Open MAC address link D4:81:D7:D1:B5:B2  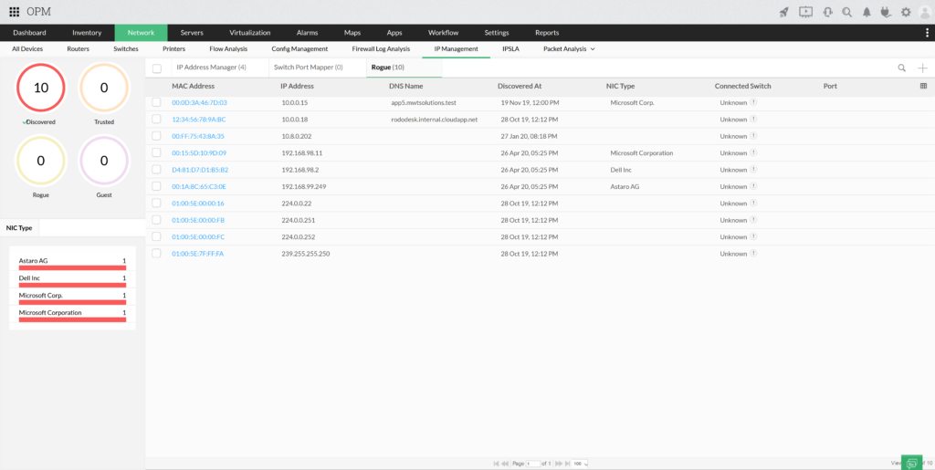pyautogui.click(x=200, y=170)
